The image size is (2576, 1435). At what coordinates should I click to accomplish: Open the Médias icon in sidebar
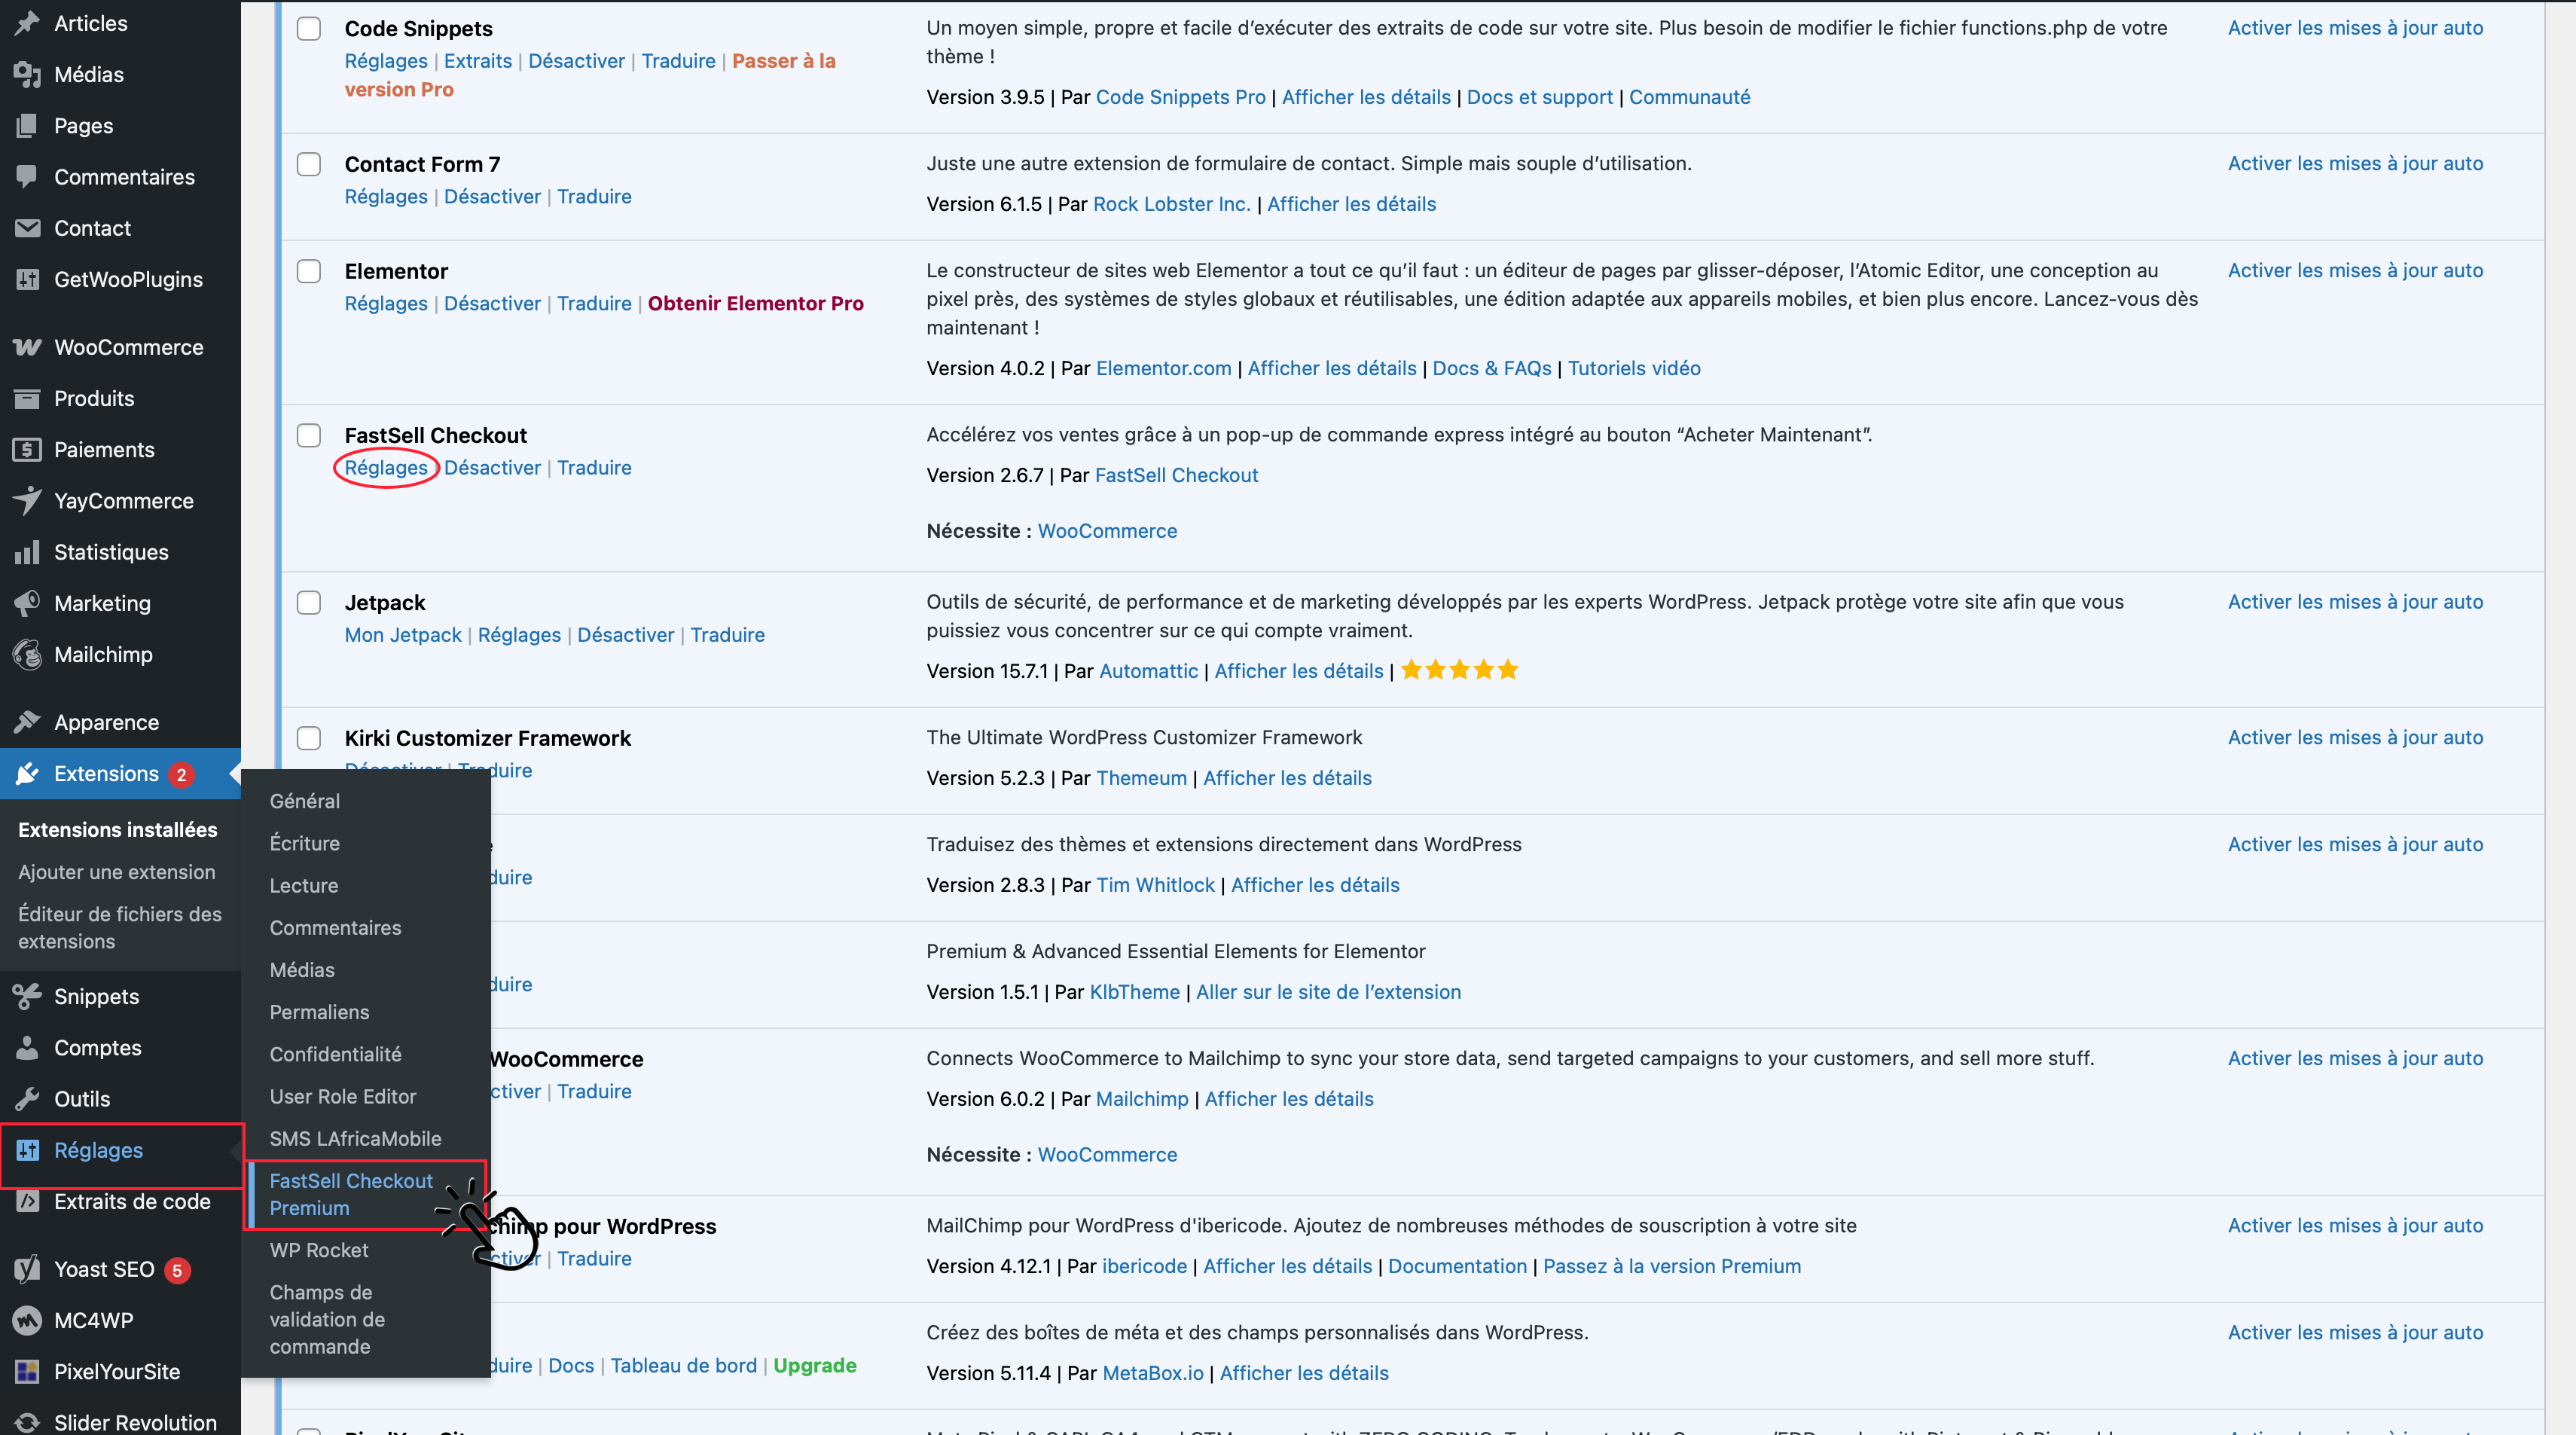pyautogui.click(x=27, y=74)
